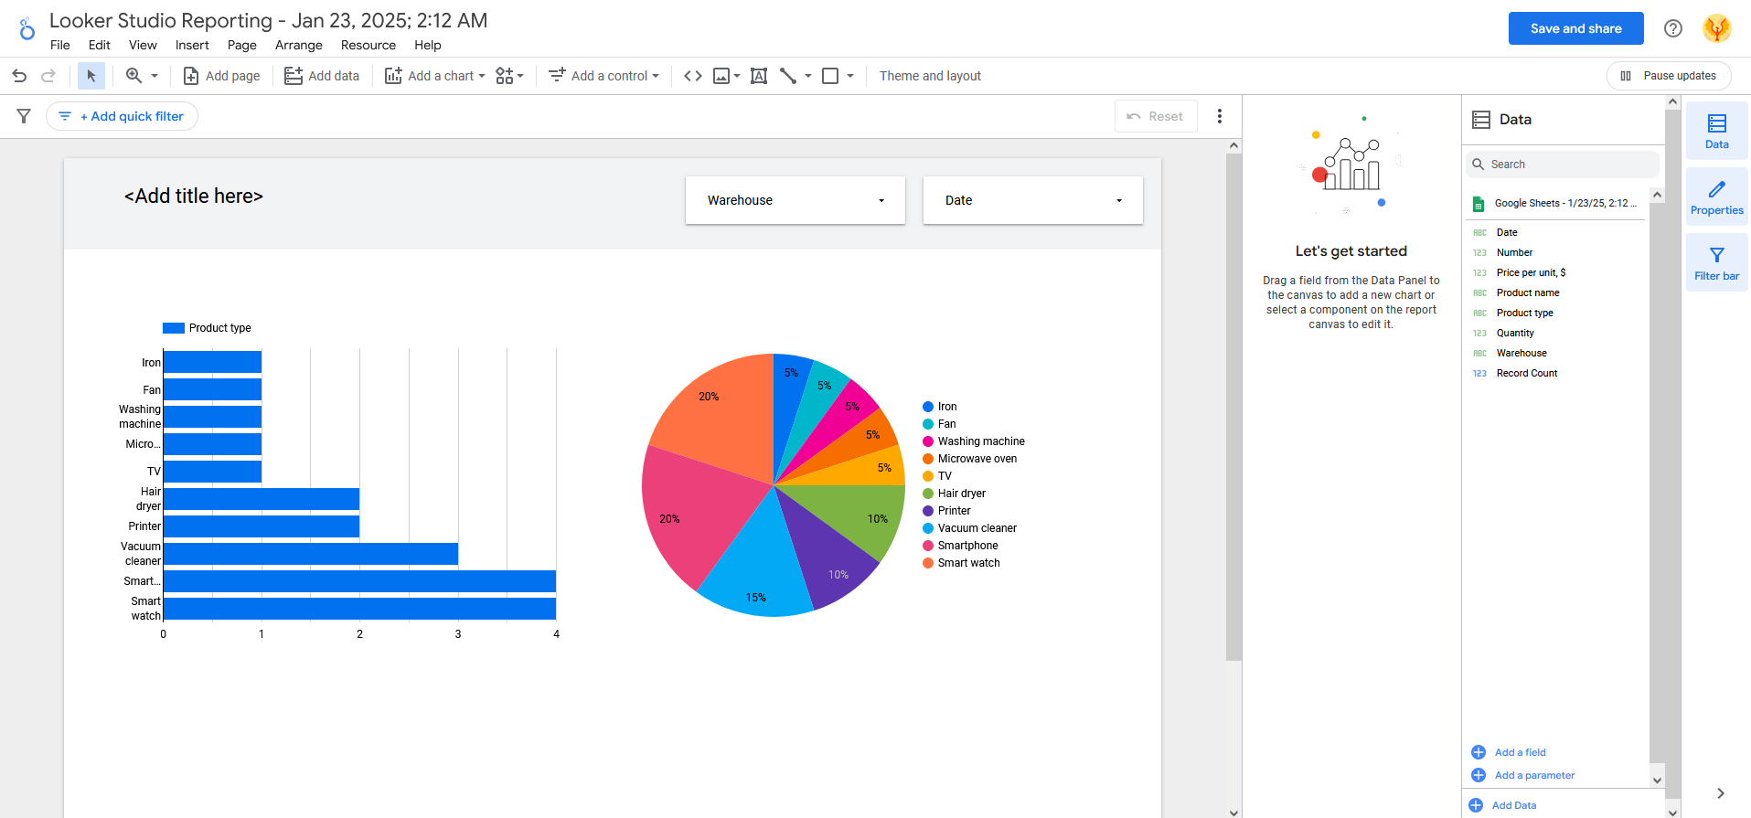Open the filter bar three-dot menu
The image size is (1751, 818).
tap(1220, 116)
